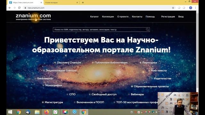Image resolution: width=205 pixels, height=115 pixels.
Task: Click the znanium.com logo
Action: [x=33, y=17]
